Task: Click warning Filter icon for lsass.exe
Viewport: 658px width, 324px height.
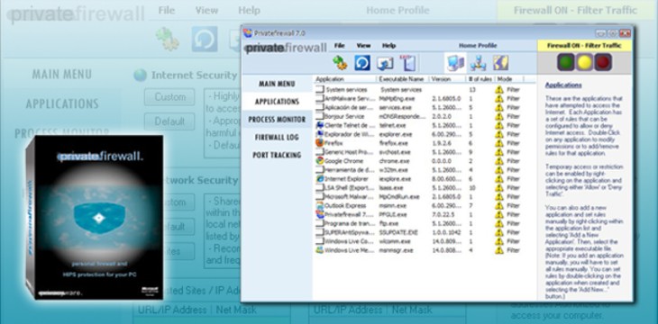Action: [499, 187]
